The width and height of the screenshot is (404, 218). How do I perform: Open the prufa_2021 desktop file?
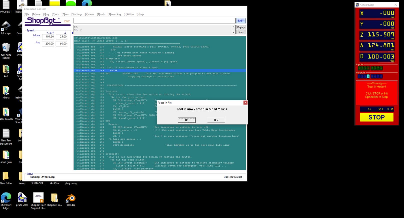pyautogui.click(x=22, y=199)
